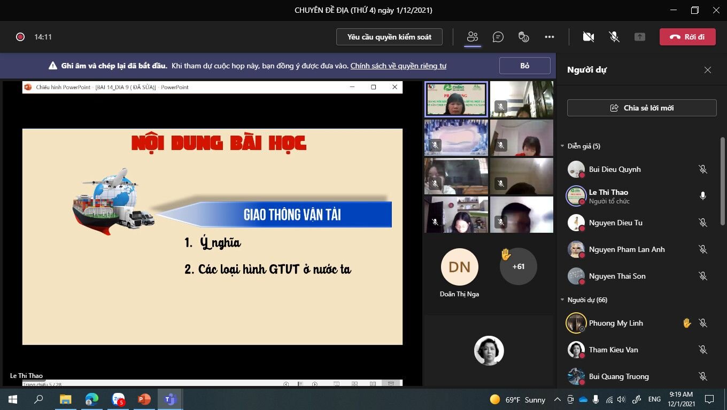Unmute your microphone in the meeting toolbar

point(614,37)
